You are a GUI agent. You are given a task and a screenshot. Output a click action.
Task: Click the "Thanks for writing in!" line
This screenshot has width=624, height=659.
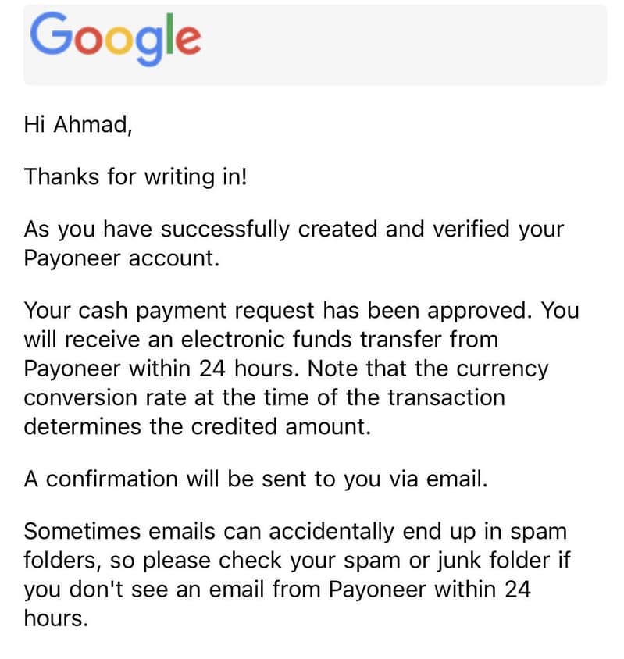(x=135, y=176)
